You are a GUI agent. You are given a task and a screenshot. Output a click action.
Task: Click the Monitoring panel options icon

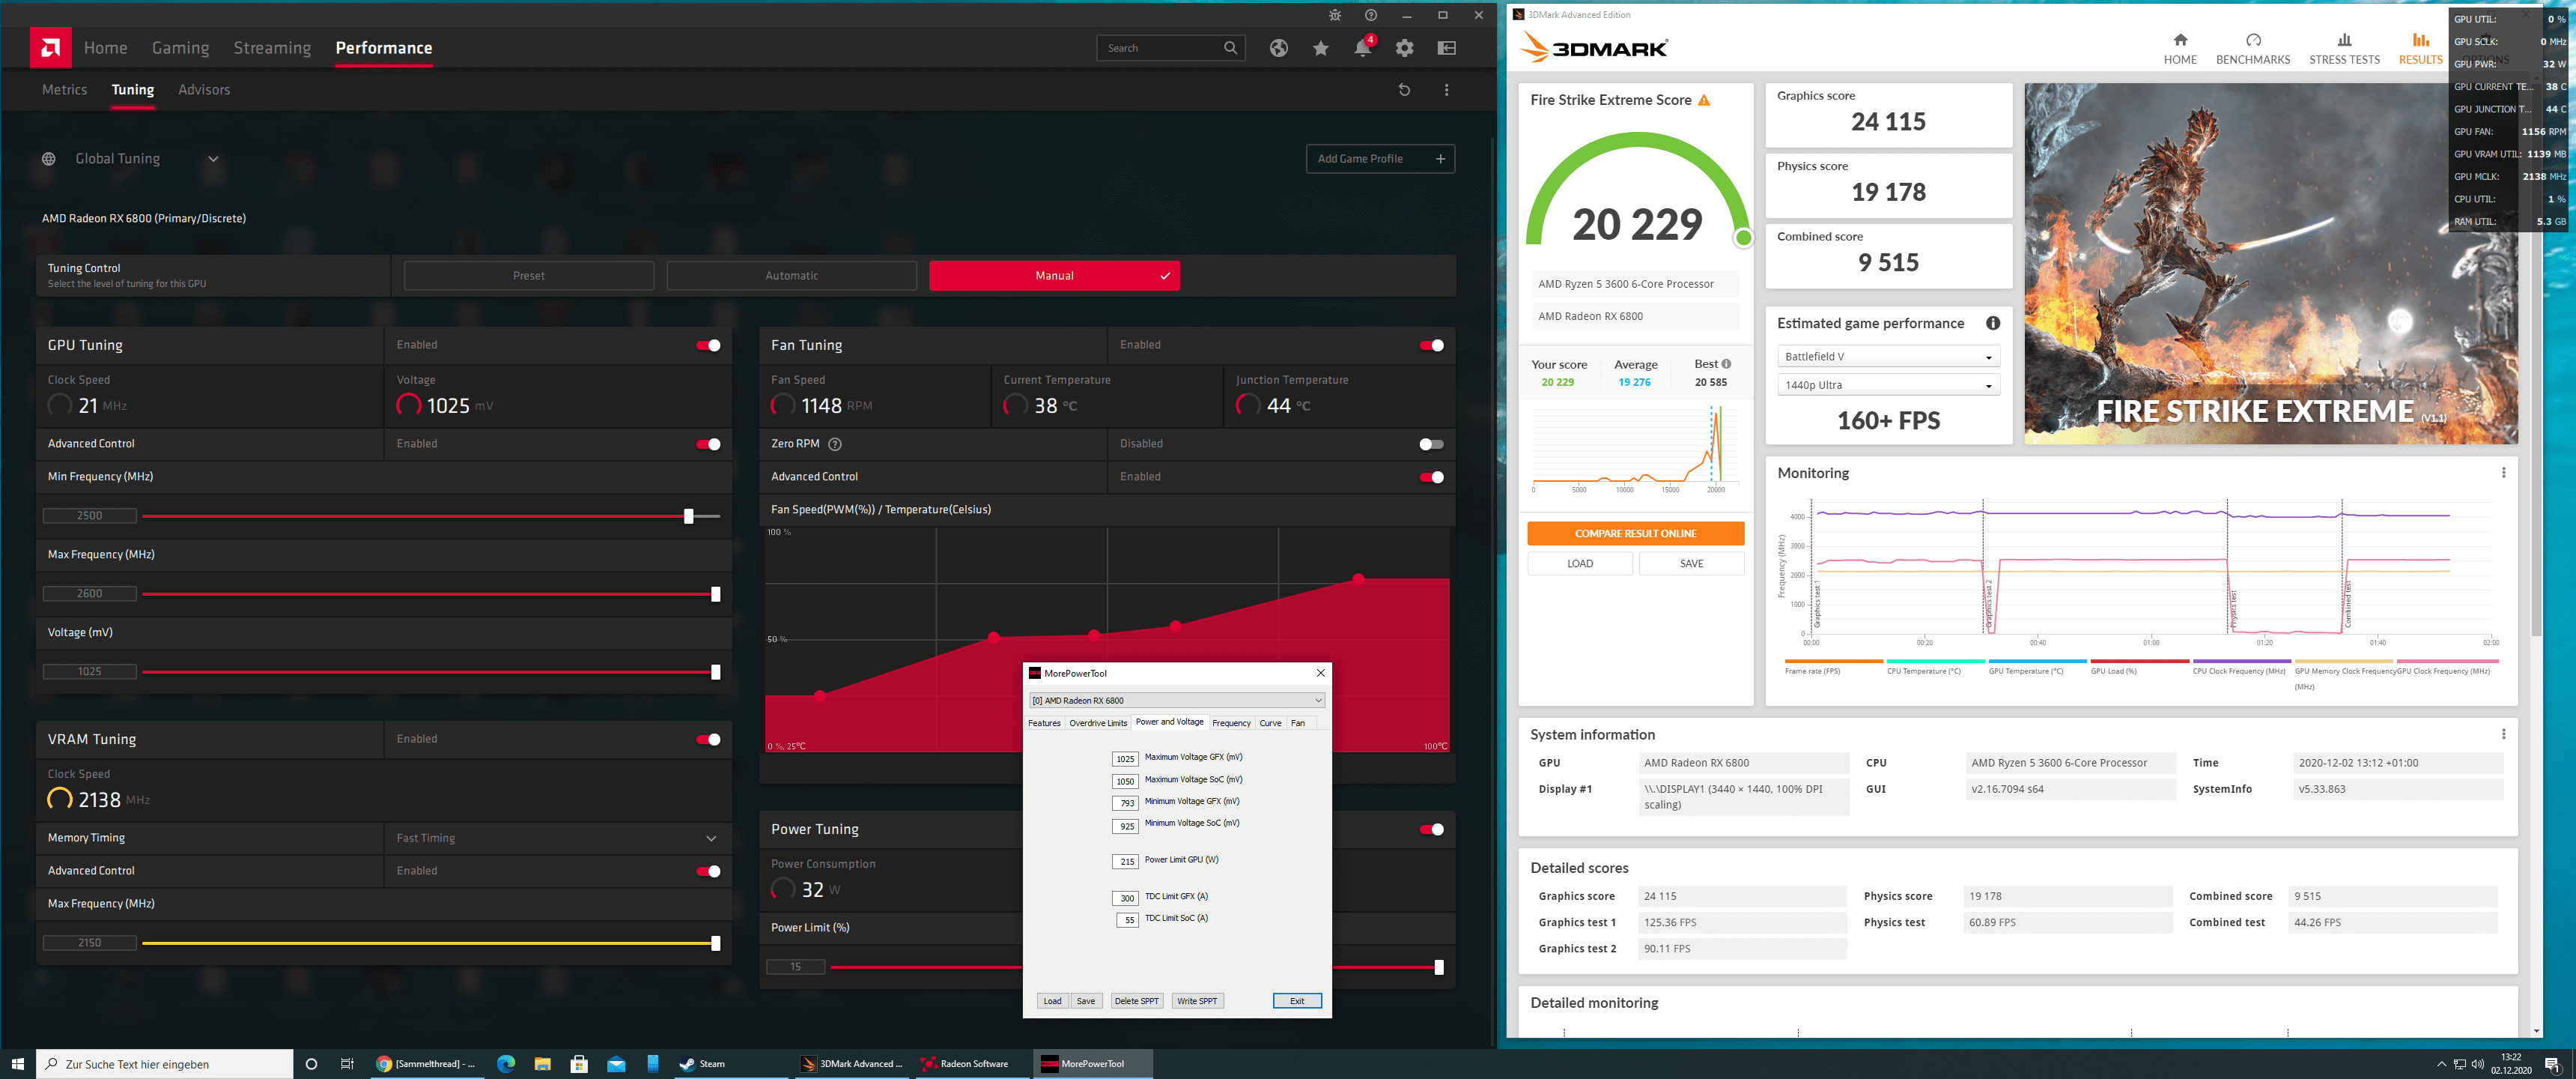[2503, 472]
